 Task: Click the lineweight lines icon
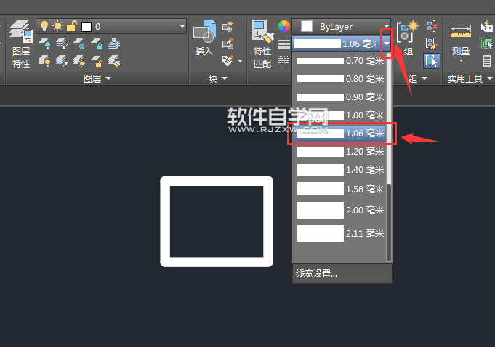click(x=284, y=44)
